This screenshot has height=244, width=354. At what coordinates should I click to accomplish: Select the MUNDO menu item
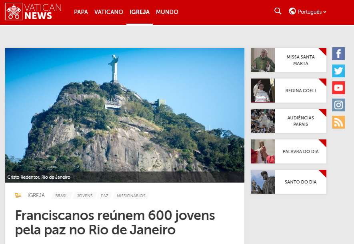(x=167, y=12)
